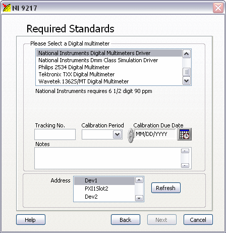The image size is (226, 233).
Task: Select National Instruments Digital Multimeters Driver
Action: [109, 53]
